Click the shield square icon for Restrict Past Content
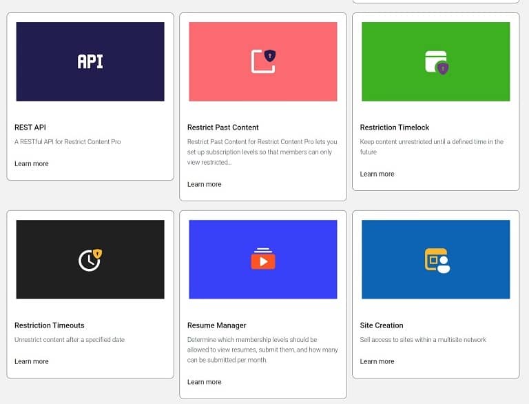 (x=263, y=61)
